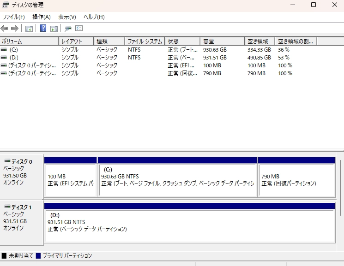The image size is (344, 266).
Task: Click the rescan disks toolbar icon
Action: tap(68, 29)
